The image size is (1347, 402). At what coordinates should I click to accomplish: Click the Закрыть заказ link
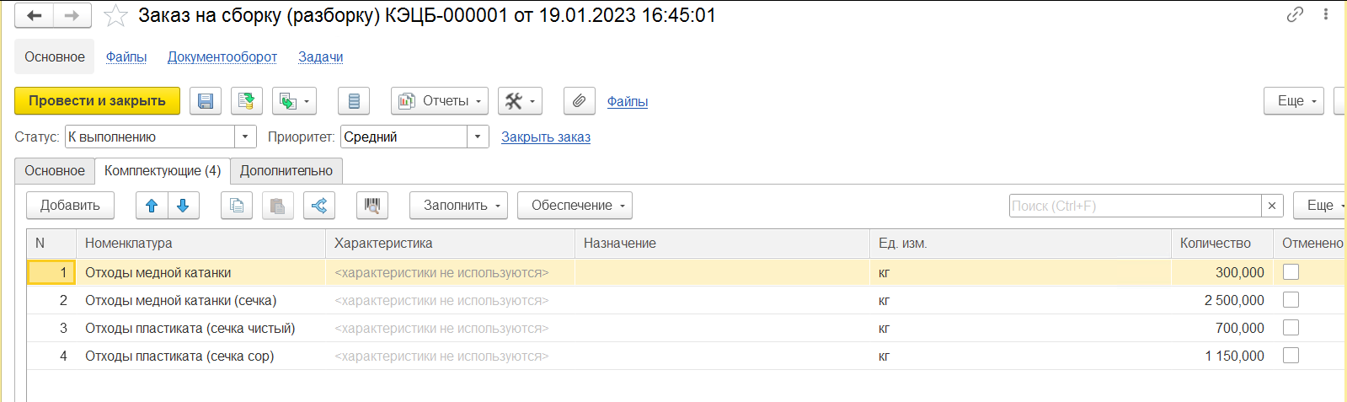(x=546, y=137)
